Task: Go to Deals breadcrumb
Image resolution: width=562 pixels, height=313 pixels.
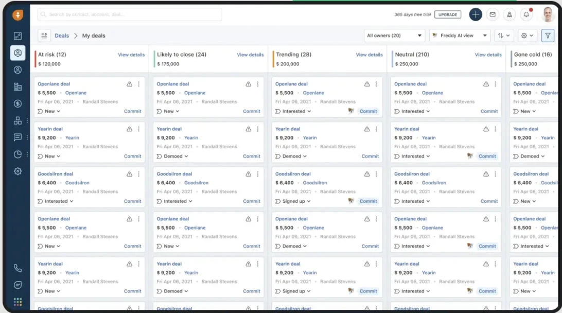Action: pos(62,36)
